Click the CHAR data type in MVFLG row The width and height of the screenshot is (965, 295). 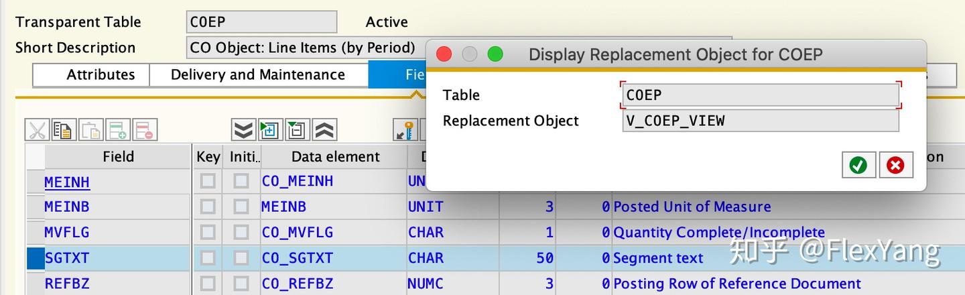[426, 233]
